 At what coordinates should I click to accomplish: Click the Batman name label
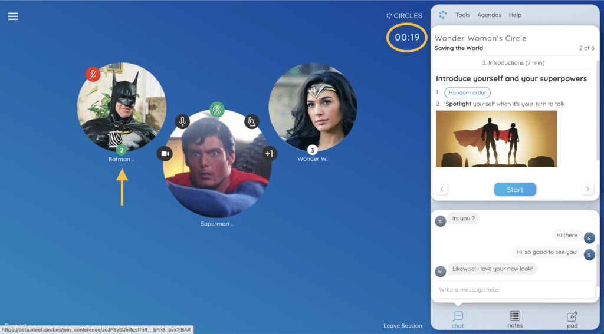click(x=121, y=159)
